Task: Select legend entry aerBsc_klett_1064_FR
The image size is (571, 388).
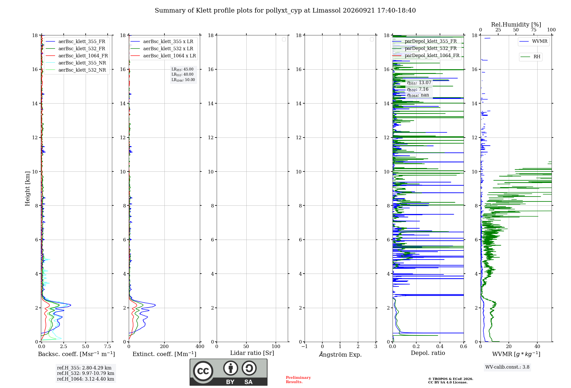Action: coord(77,56)
